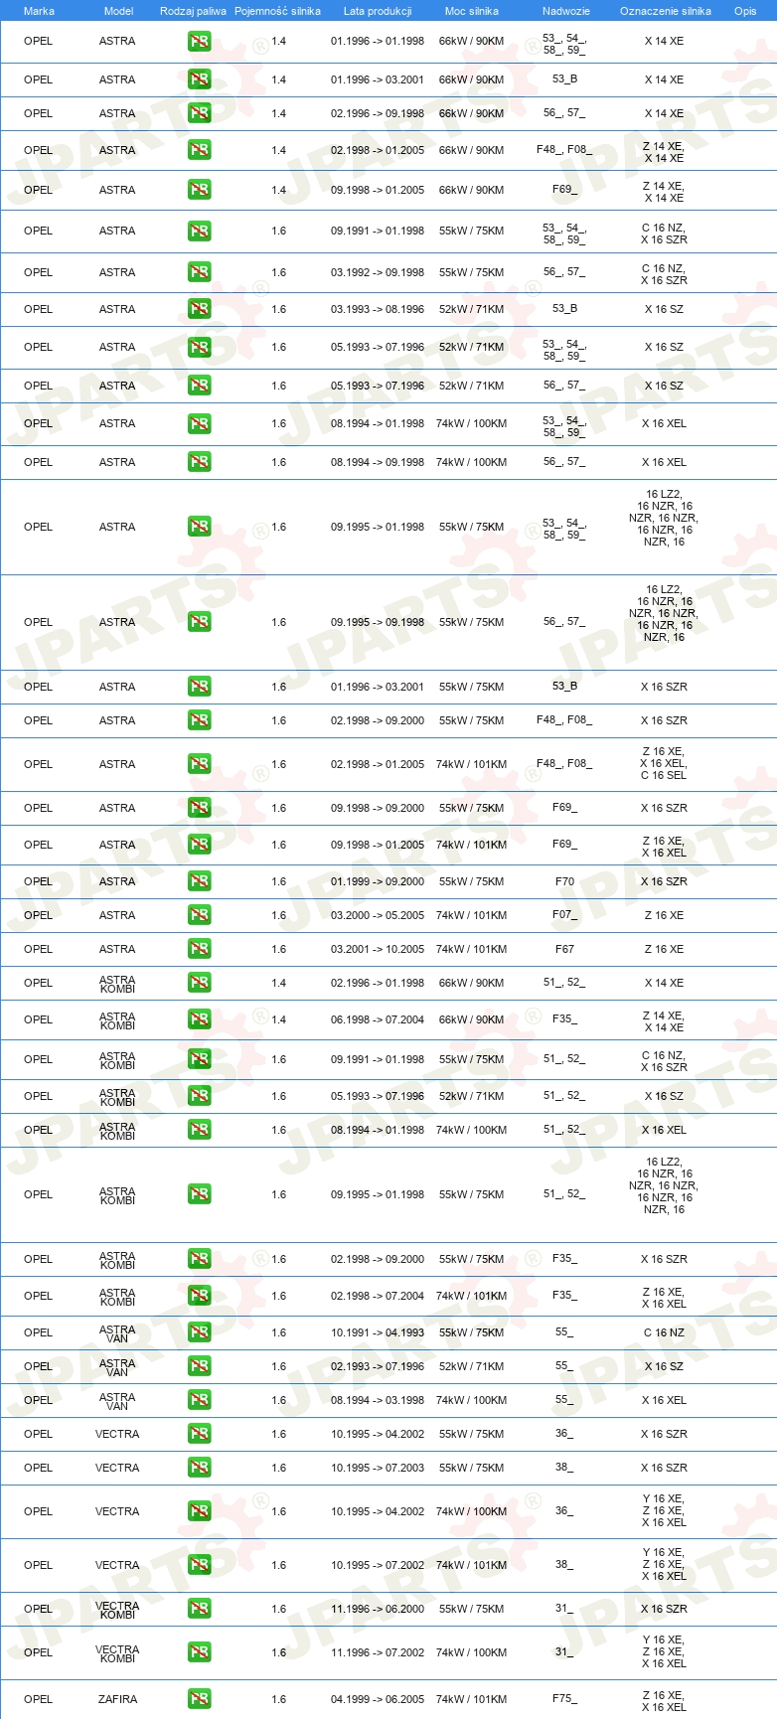The width and height of the screenshot is (777, 1719).
Task: Click the Model column header
Action: tap(118, 11)
